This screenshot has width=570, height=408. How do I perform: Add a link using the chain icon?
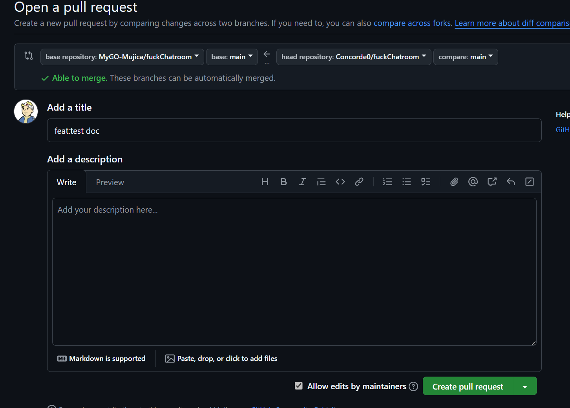(359, 182)
